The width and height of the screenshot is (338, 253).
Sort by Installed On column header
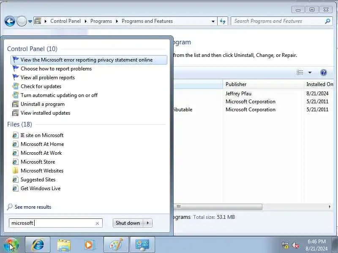tap(320, 84)
